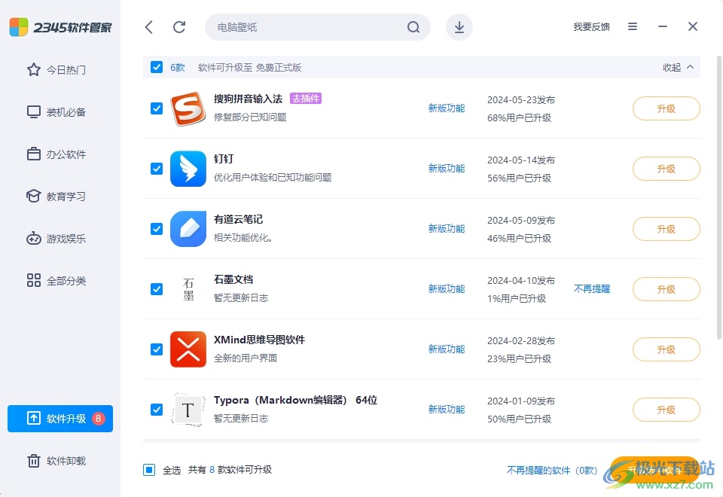
Task: Click the 钉钉 software name
Action: [224, 159]
